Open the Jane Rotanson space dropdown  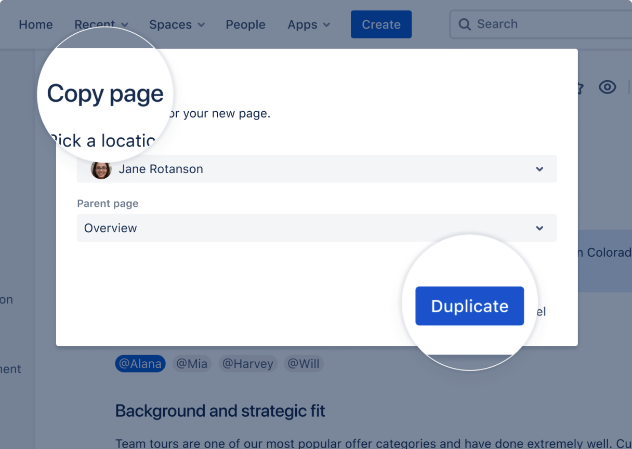317,169
